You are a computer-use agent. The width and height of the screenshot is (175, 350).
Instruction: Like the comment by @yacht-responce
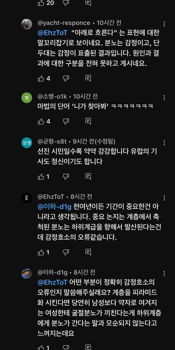point(41,79)
